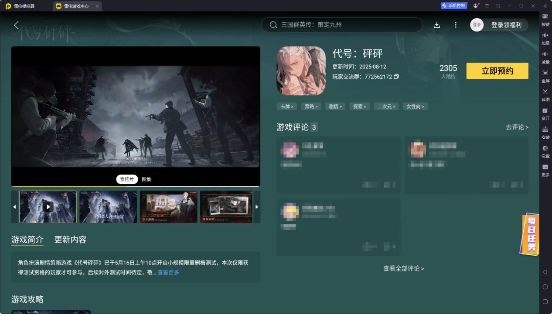This screenshot has height=314, width=552.
Task: Take screenshot with 截图 scissors icon
Action: 545,94
